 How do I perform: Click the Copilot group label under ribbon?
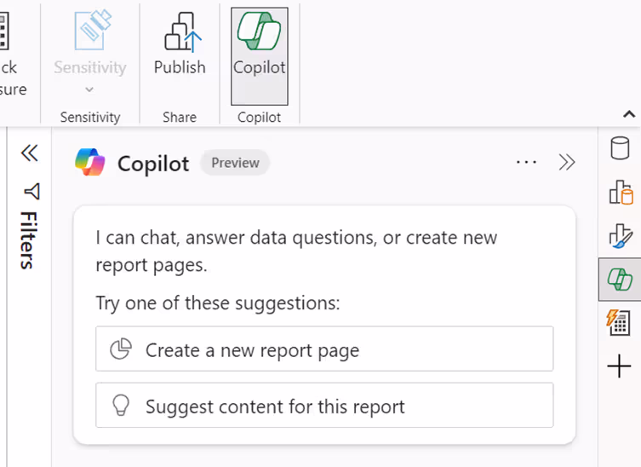(259, 118)
